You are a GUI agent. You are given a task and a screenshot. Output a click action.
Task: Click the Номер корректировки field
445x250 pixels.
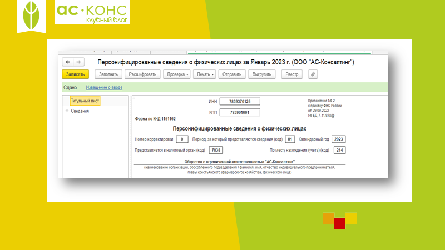[x=182, y=139]
